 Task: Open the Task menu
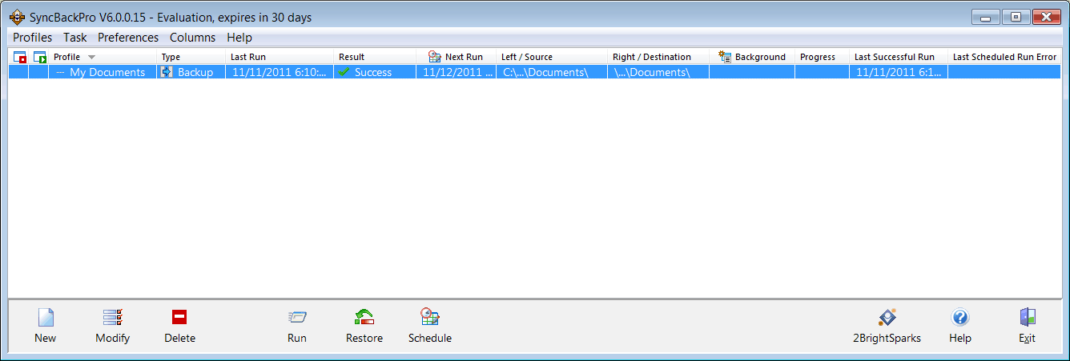[x=75, y=38]
